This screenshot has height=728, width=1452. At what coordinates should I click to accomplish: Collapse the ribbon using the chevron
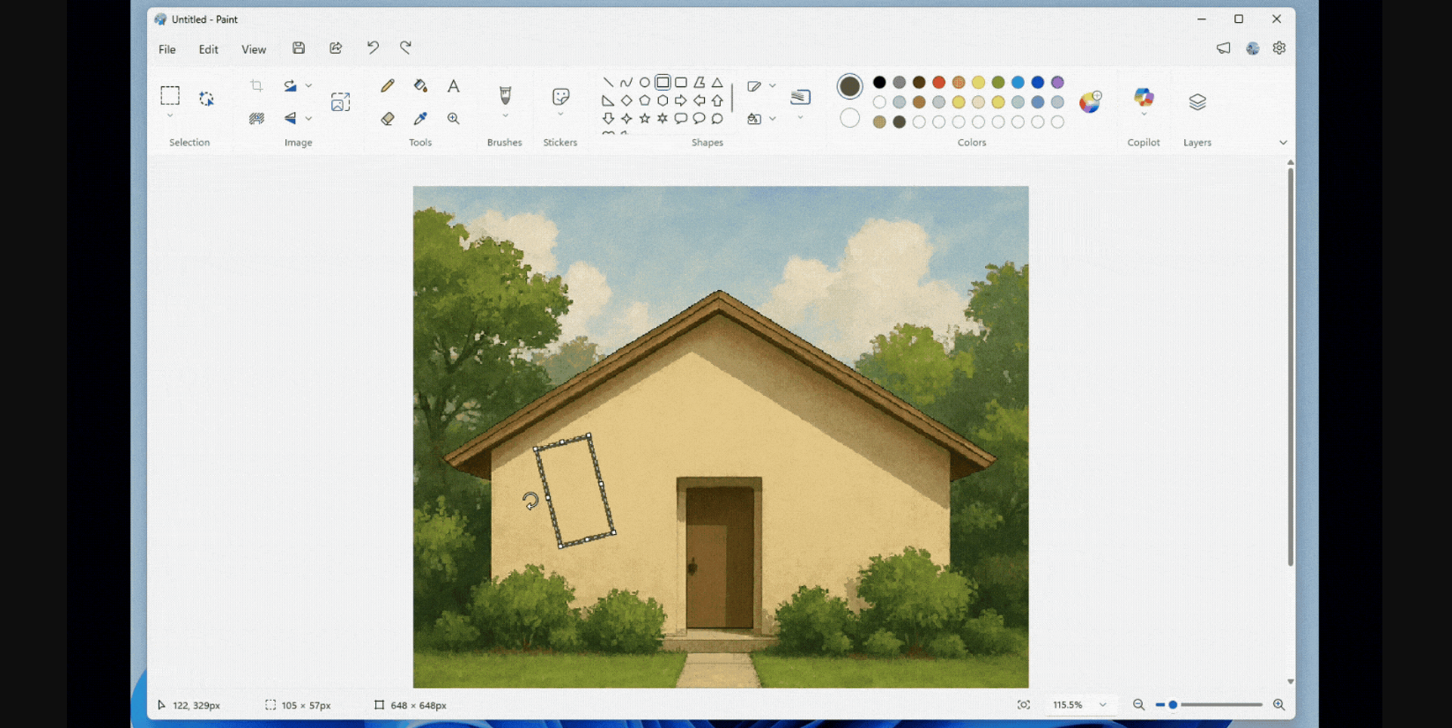pyautogui.click(x=1283, y=143)
